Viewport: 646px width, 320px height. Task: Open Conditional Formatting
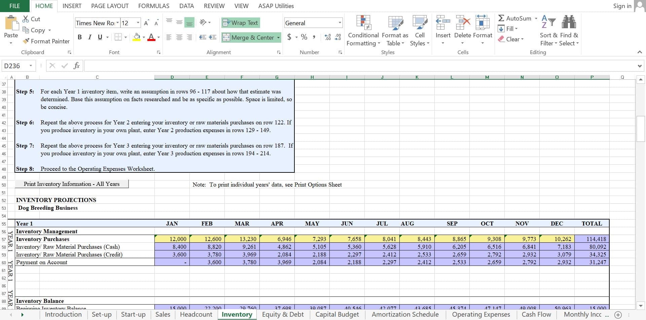click(x=363, y=31)
